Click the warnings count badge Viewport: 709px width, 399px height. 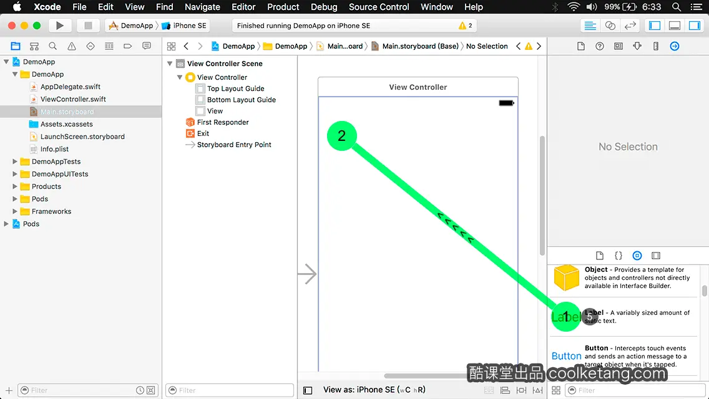click(466, 26)
